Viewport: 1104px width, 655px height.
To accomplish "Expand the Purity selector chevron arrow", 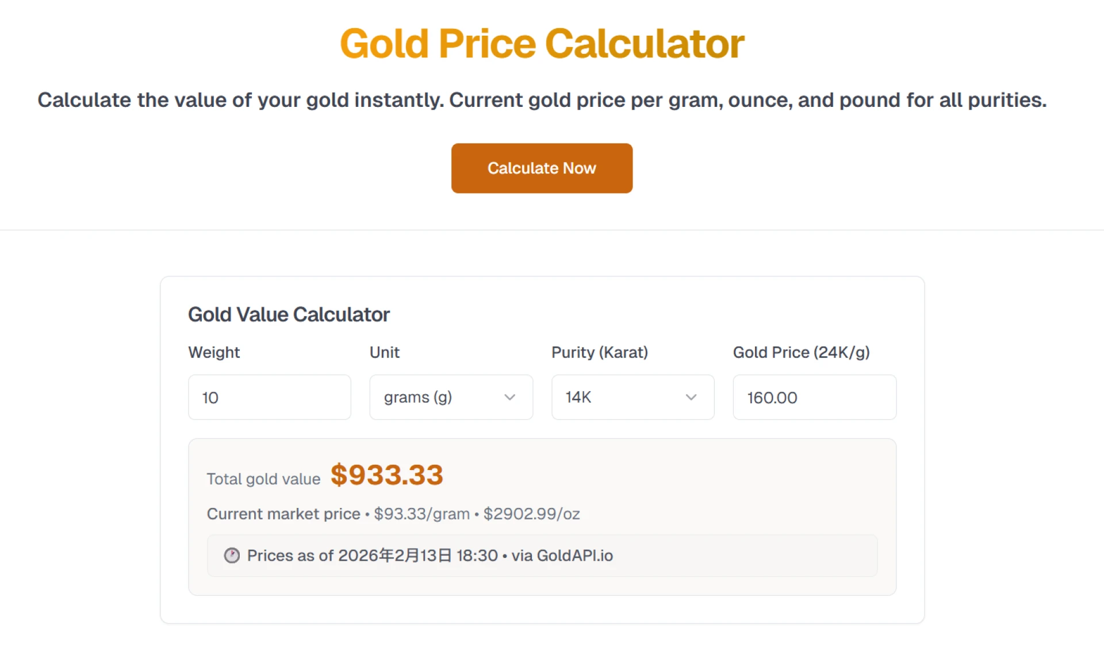I will tap(692, 397).
